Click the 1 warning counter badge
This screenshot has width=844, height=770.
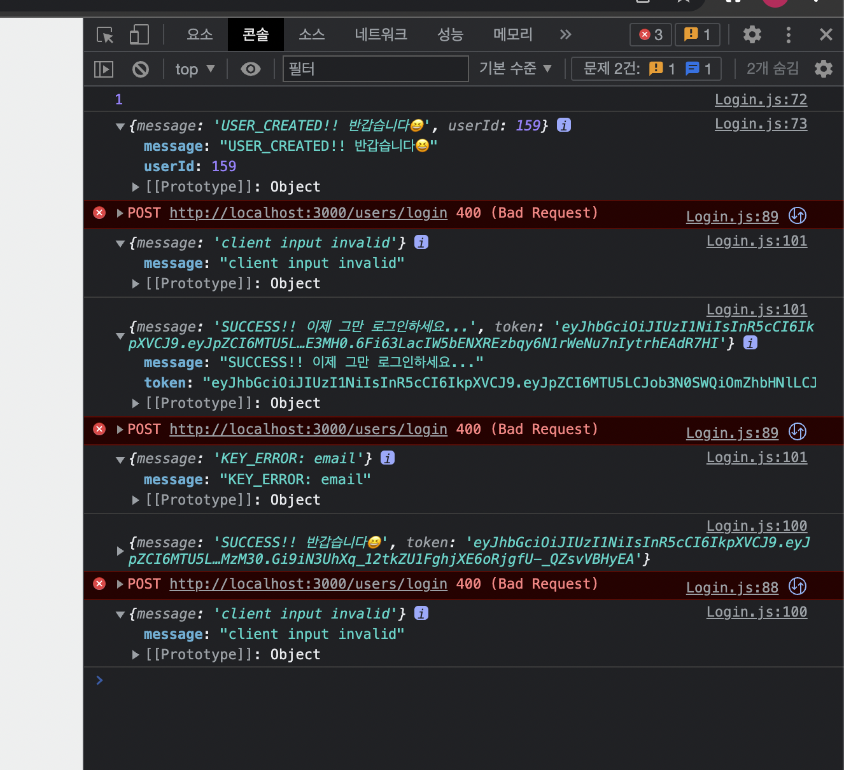[x=698, y=34]
